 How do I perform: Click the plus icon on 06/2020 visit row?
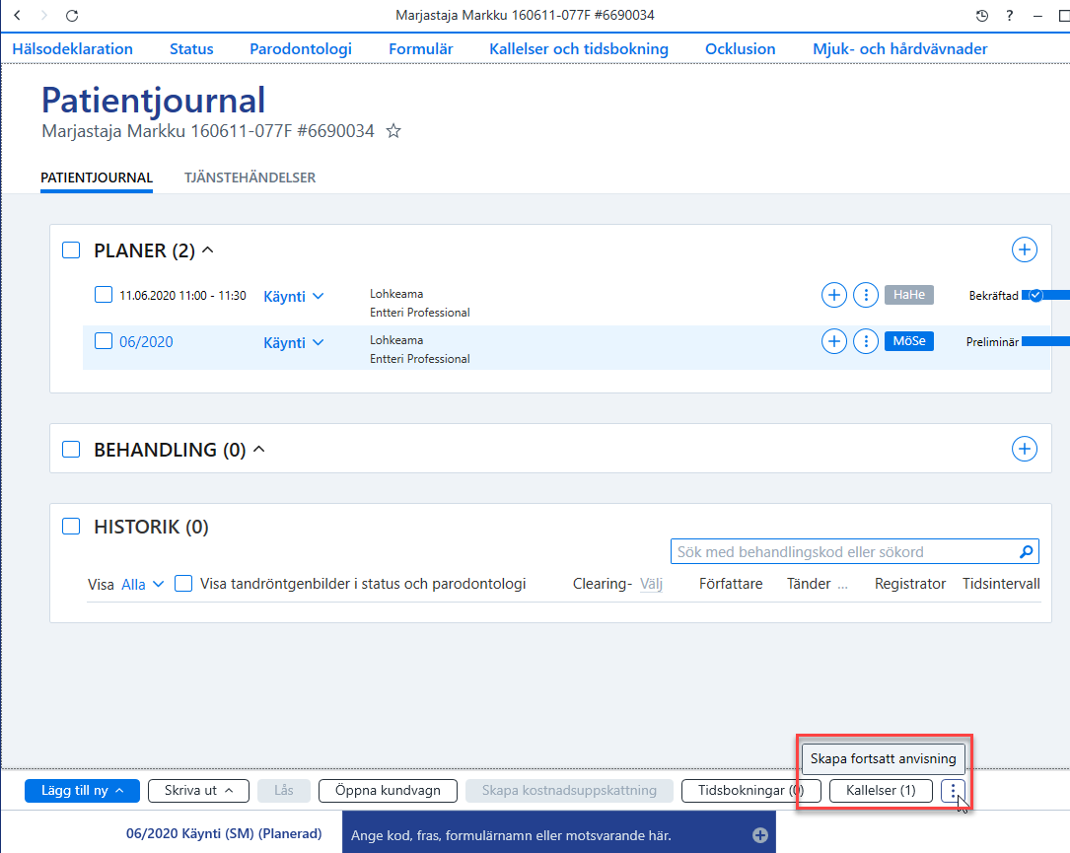click(x=834, y=341)
